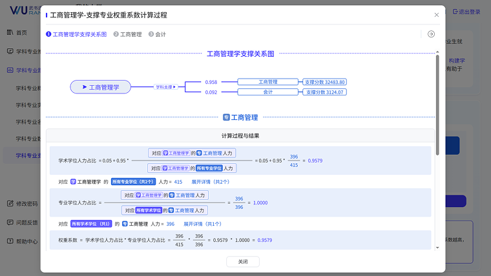
Task: Click the 0.958 weight value
Action: coord(211,82)
